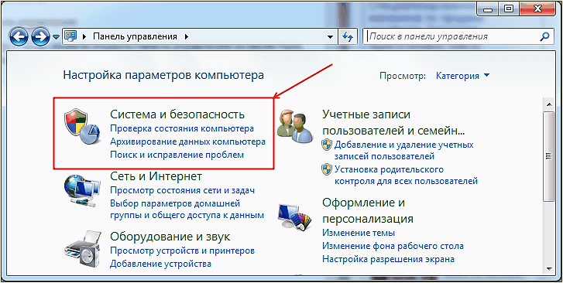The height and width of the screenshot is (283, 563).
Task: Expand chevron before Панель управления in address bar
Action: coord(84,36)
